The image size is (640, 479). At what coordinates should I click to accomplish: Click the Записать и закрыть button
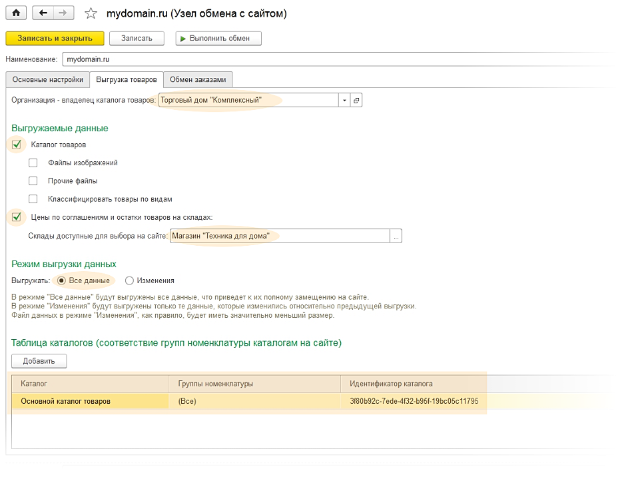point(55,38)
